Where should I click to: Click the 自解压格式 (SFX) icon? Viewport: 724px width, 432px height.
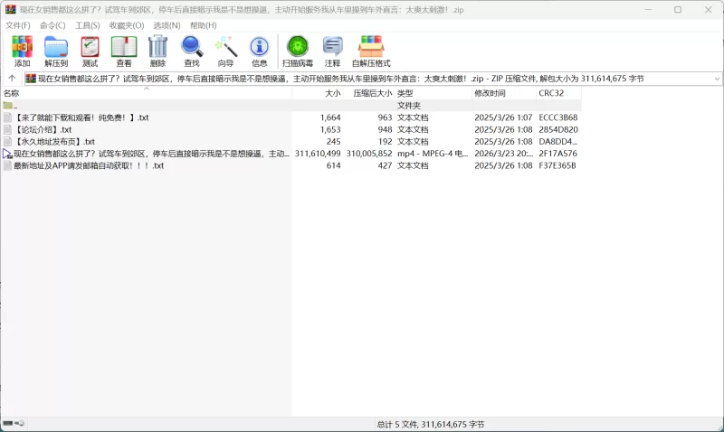pyautogui.click(x=371, y=51)
